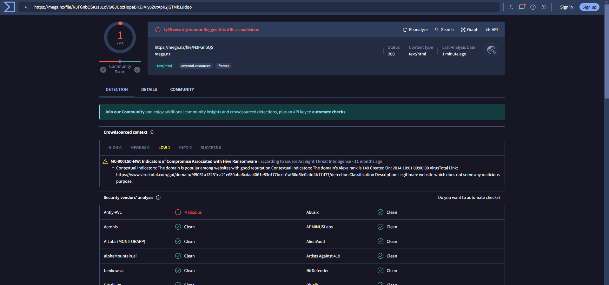Image resolution: width=609 pixels, height=285 pixels.
Task: Click the Hive Ransomware indicators title
Action: 184,161
